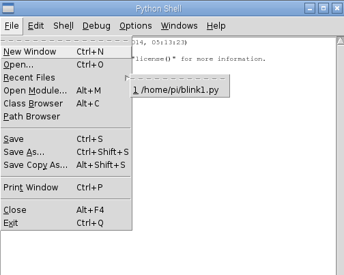Image resolution: width=344 pixels, height=275 pixels.
Task: Select New Window from File menu
Action: tap(66, 52)
